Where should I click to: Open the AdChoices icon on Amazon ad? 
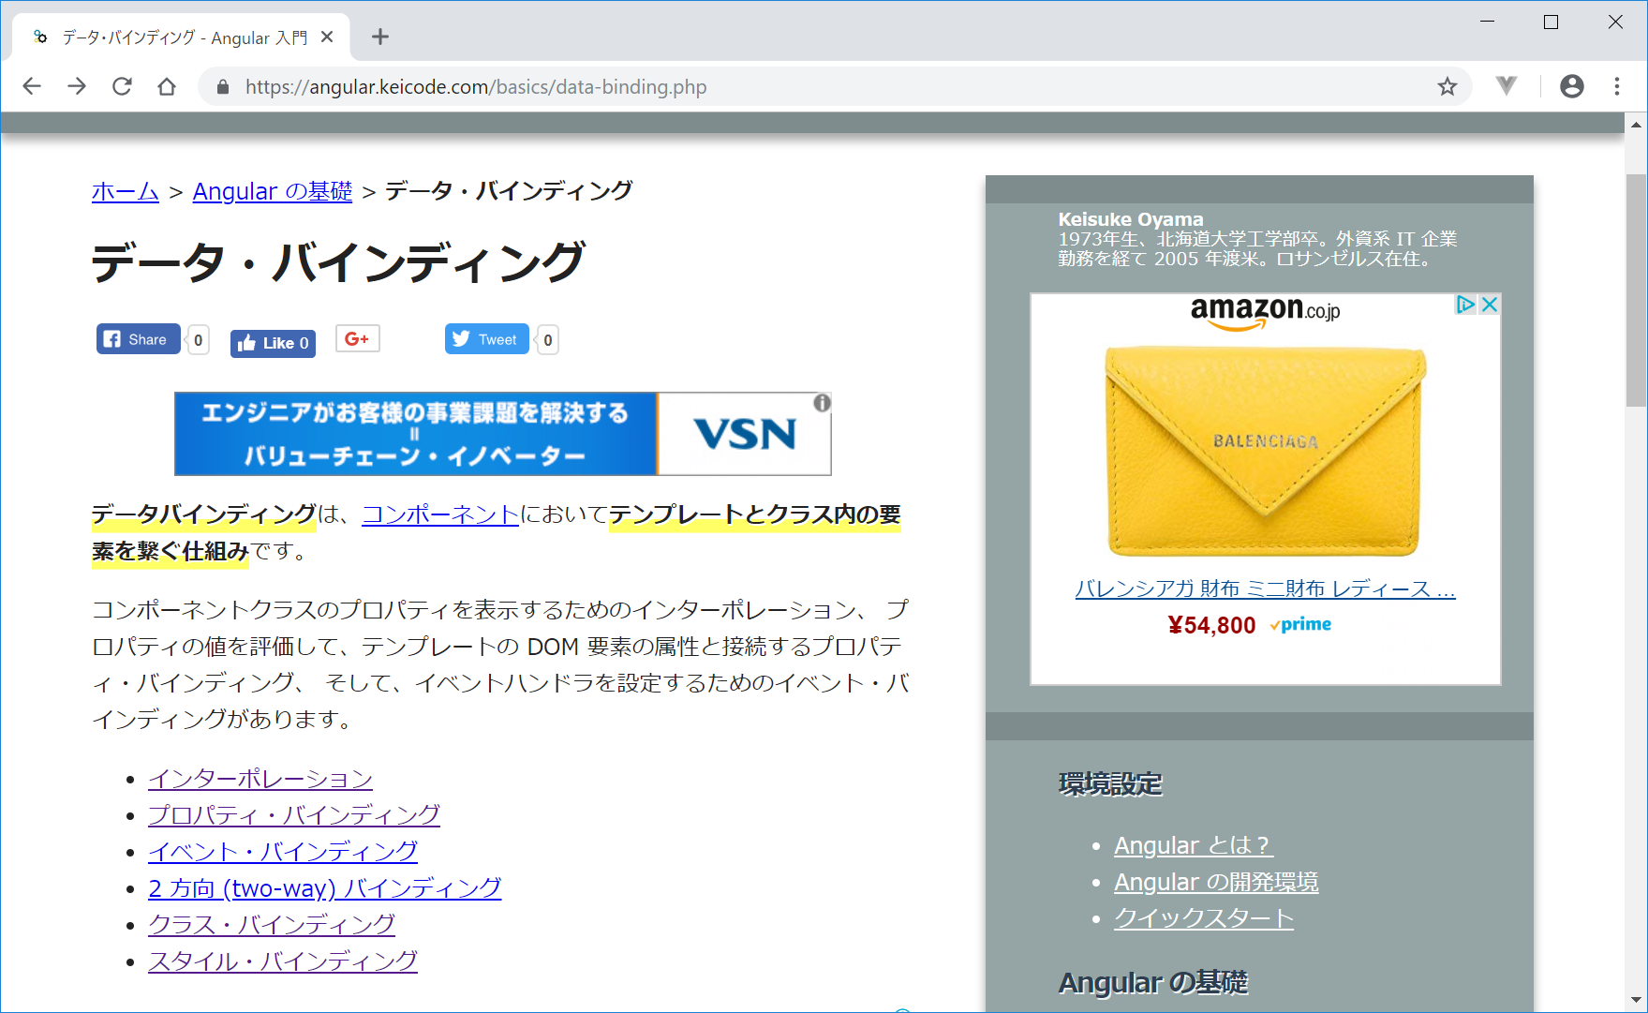[1465, 305]
